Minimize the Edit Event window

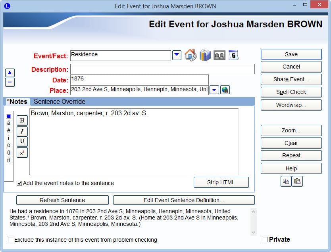pyautogui.click(x=294, y=5)
